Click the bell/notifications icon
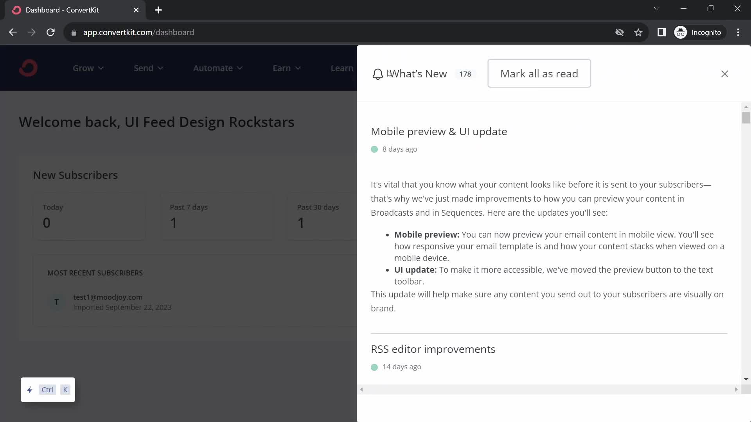 click(377, 74)
